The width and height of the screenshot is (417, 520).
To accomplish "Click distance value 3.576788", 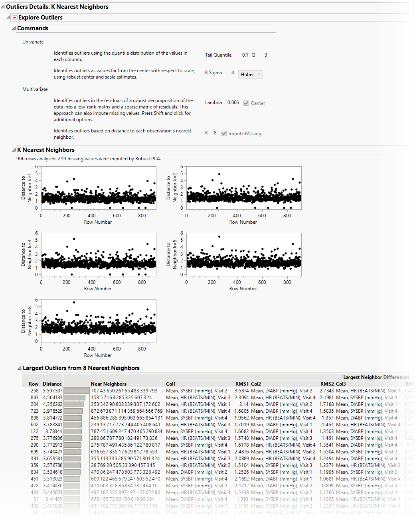I will click(52, 465).
